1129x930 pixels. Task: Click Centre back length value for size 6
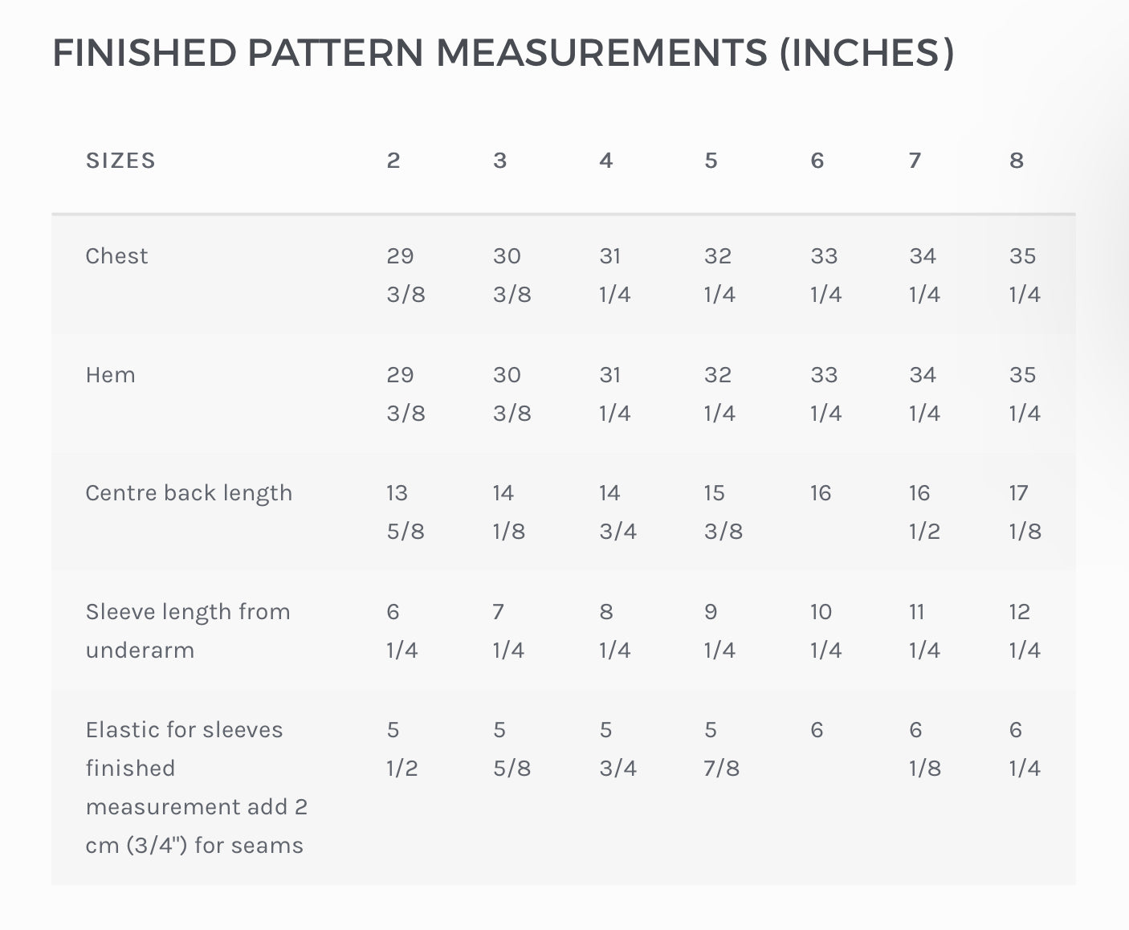pyautogui.click(x=821, y=493)
